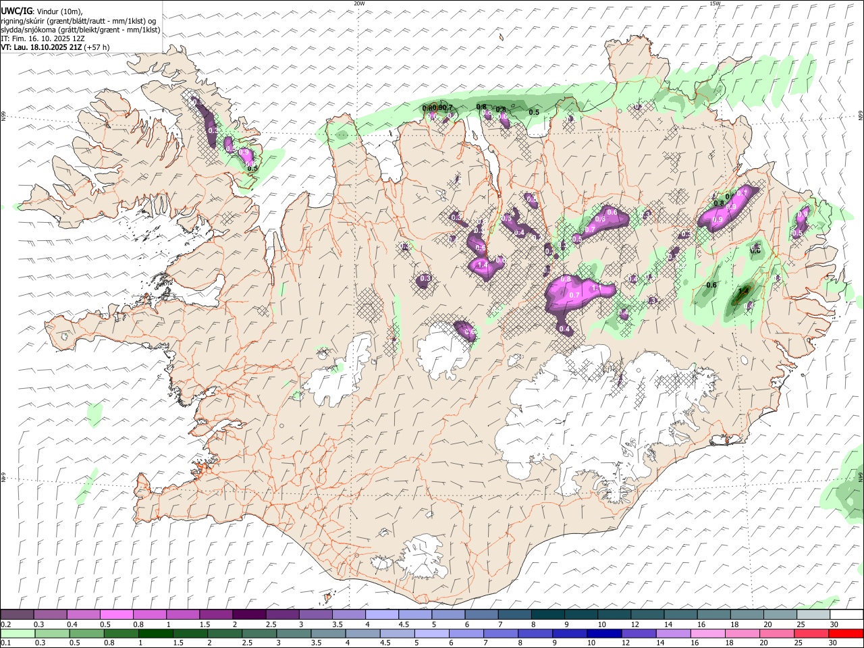This screenshot has height=648, width=864.
Task: Click the lightest green lower swatch labeled 0.1
Action: 18,634
